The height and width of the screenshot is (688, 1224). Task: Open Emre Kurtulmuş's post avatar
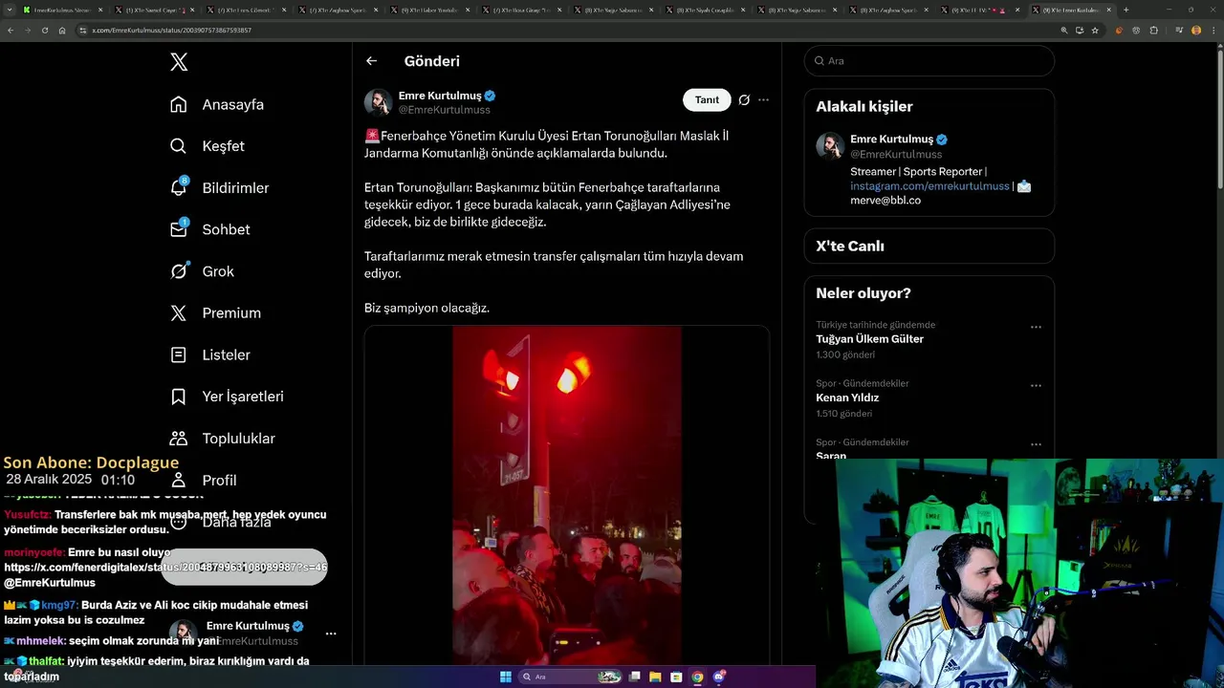click(379, 102)
